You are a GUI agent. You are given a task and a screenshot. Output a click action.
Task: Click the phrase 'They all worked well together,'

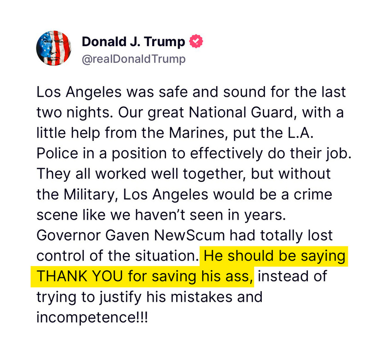[x=141, y=174]
